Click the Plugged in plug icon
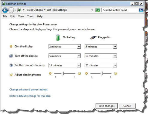 93,37
